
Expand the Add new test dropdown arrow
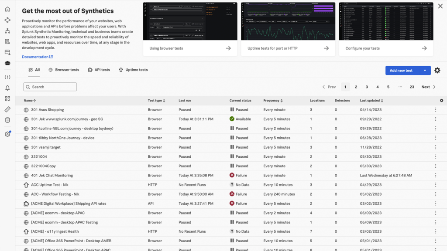pyautogui.click(x=425, y=71)
